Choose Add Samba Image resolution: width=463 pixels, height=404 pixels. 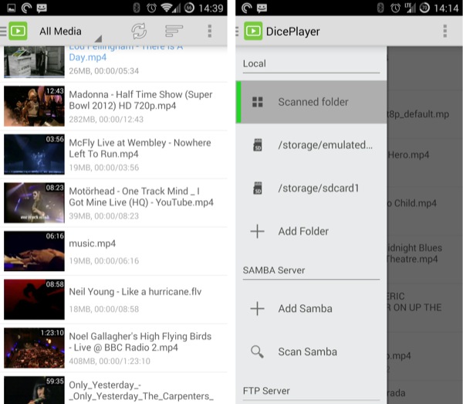[305, 308]
